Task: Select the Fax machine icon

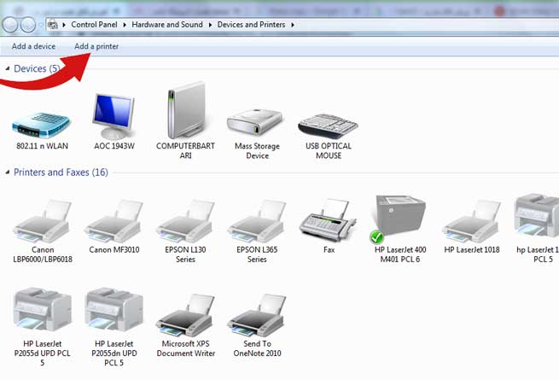Action: coord(328,220)
